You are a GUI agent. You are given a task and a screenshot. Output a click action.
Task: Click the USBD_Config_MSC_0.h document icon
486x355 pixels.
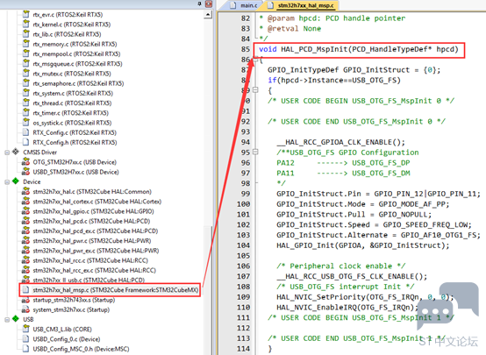click(26, 349)
